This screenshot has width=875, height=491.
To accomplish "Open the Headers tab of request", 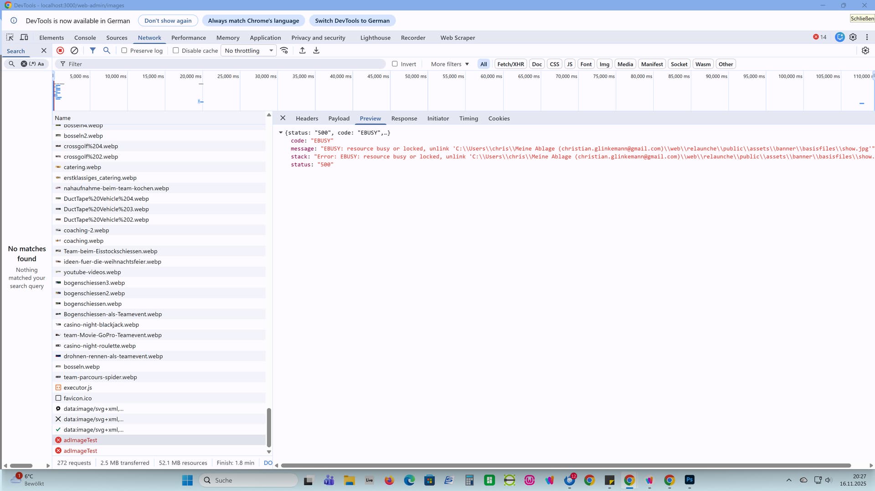I will [x=307, y=118].
